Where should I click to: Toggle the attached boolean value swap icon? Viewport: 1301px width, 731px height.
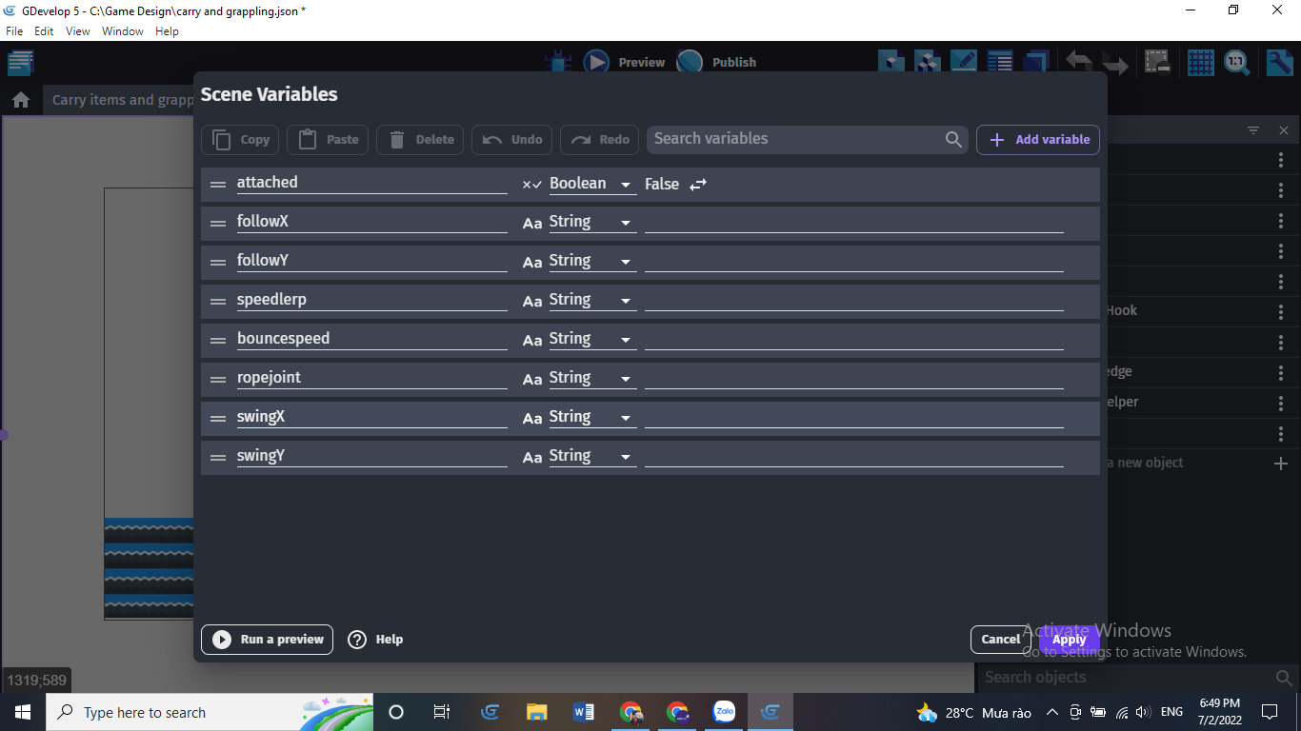tap(698, 185)
